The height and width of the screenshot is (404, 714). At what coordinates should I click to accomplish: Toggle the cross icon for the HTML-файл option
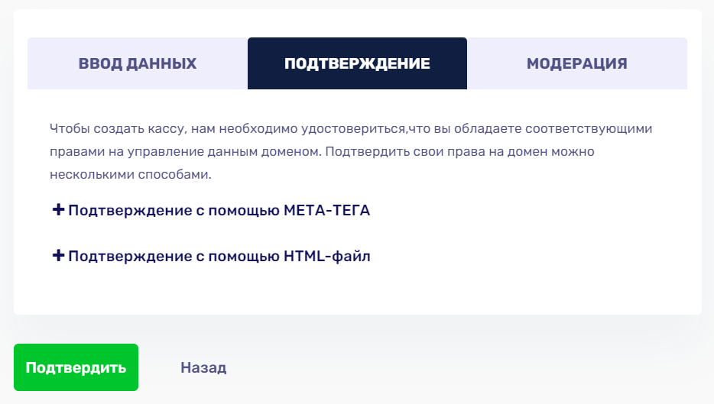pos(58,255)
